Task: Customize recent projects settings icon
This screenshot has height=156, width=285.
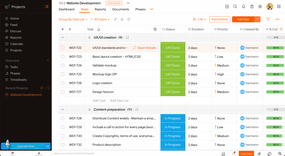Action: 42,88
